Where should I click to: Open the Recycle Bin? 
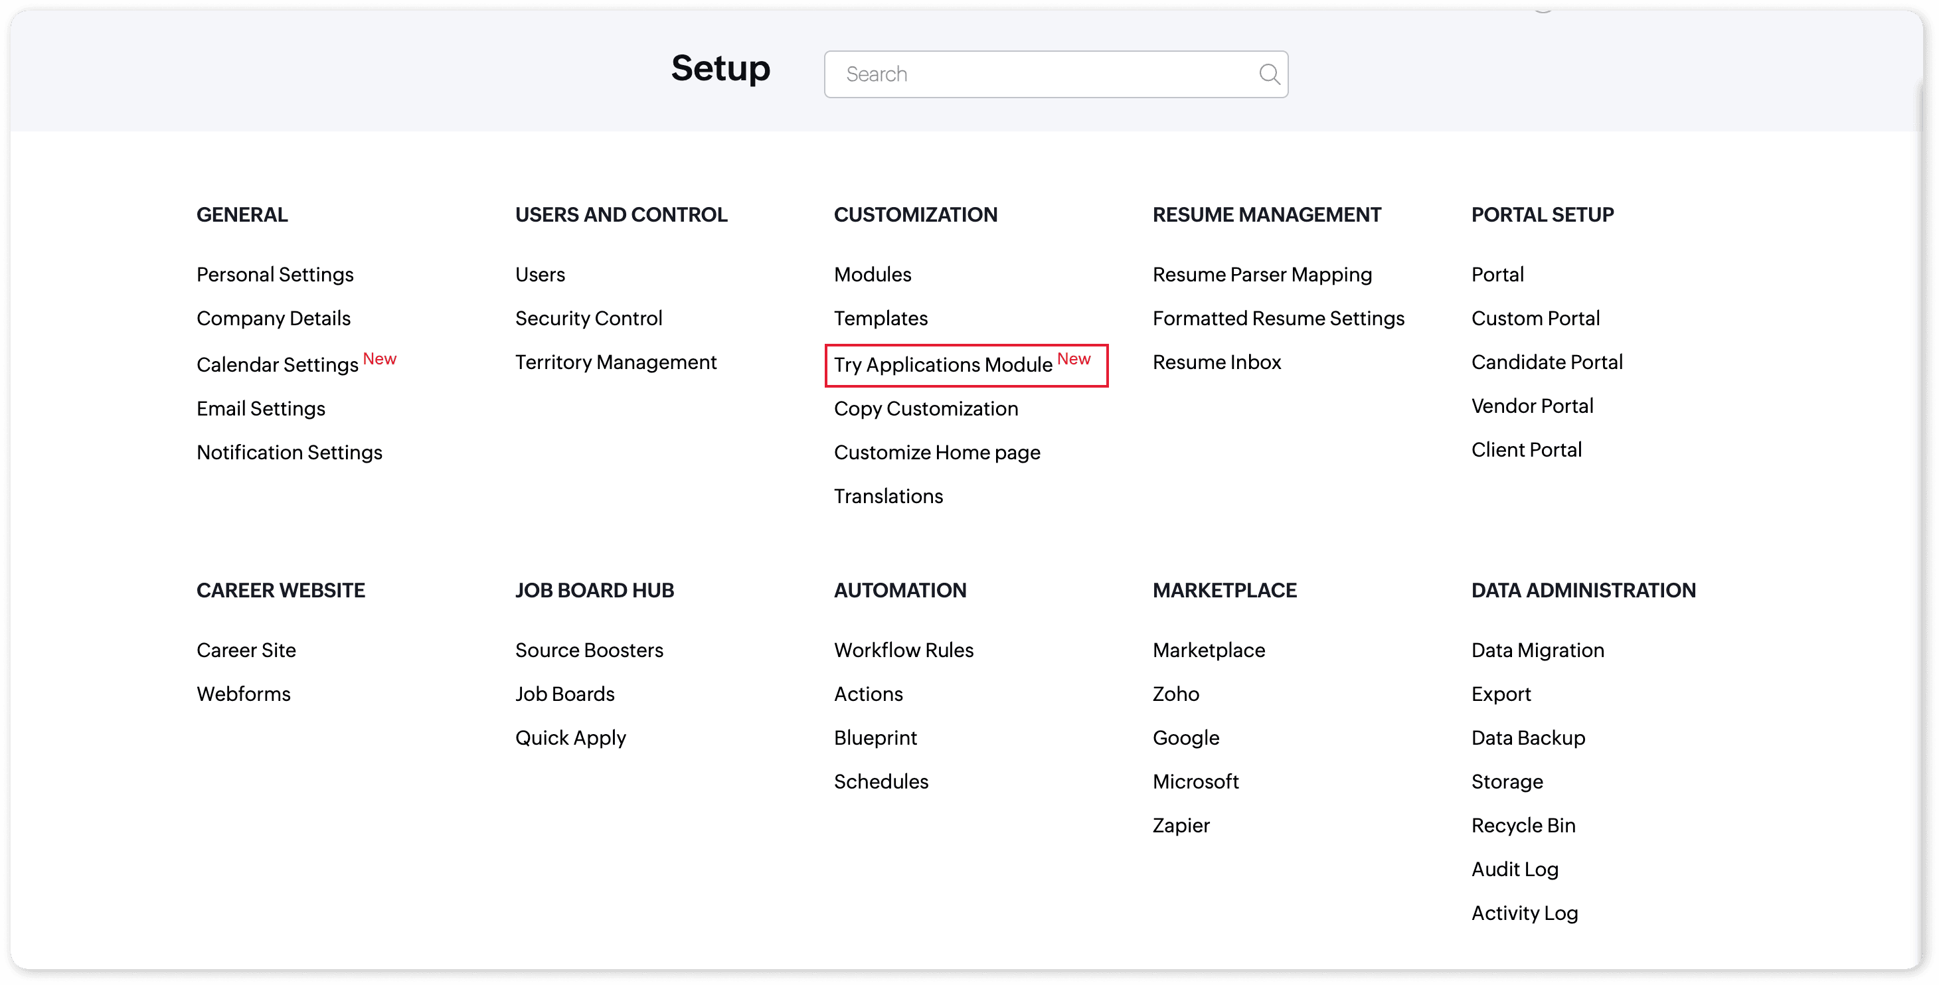click(x=1523, y=826)
